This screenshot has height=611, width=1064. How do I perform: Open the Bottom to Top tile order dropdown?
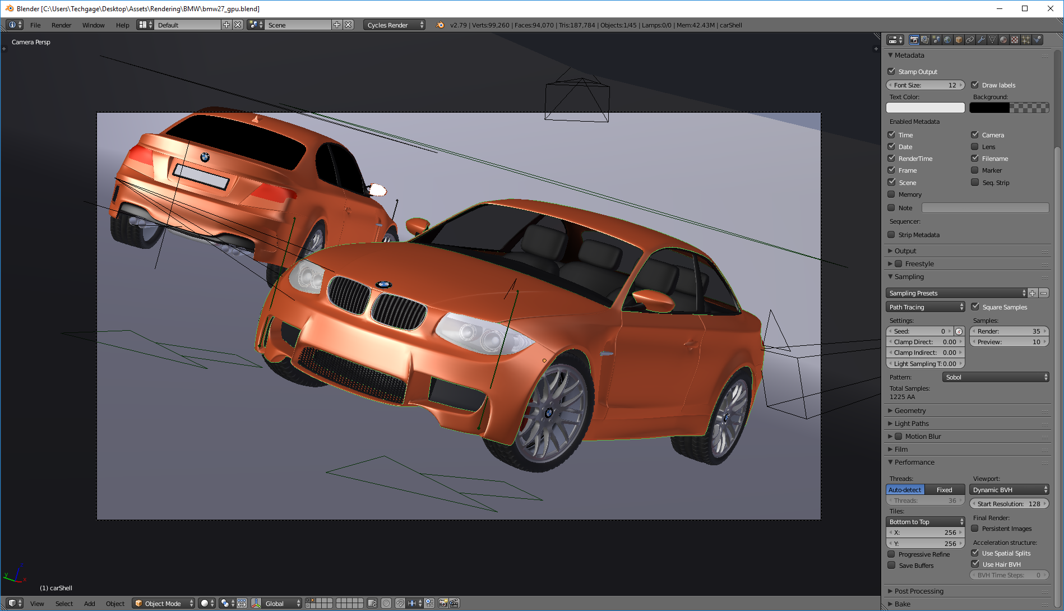coord(926,522)
